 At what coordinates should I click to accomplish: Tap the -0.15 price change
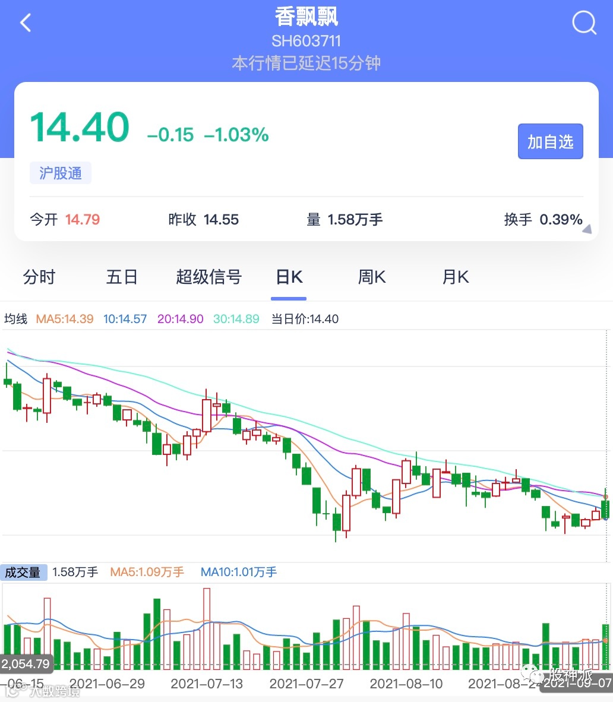[x=170, y=134]
